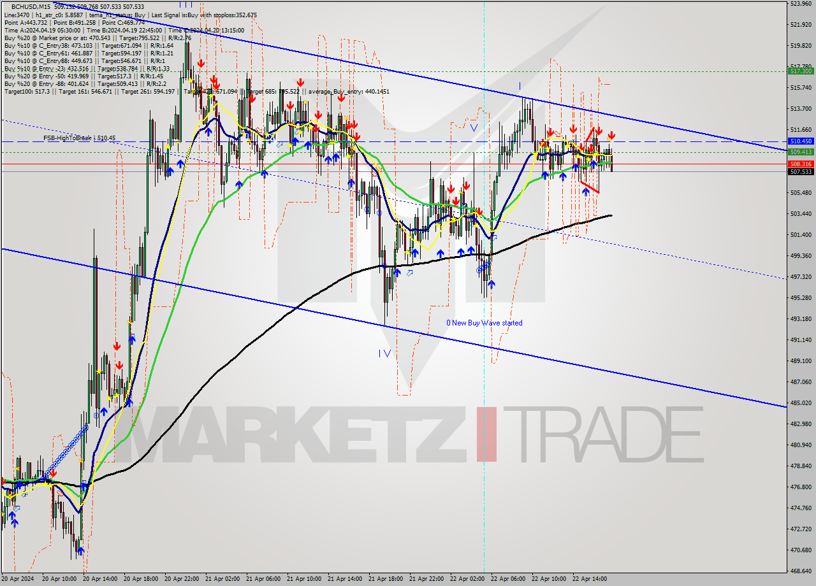Click the 499.360 price axis label
This screenshot has height=586, width=816.
click(800, 256)
